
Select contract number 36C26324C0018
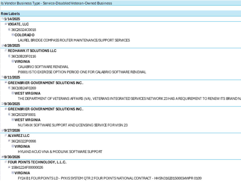pos(24,30)
